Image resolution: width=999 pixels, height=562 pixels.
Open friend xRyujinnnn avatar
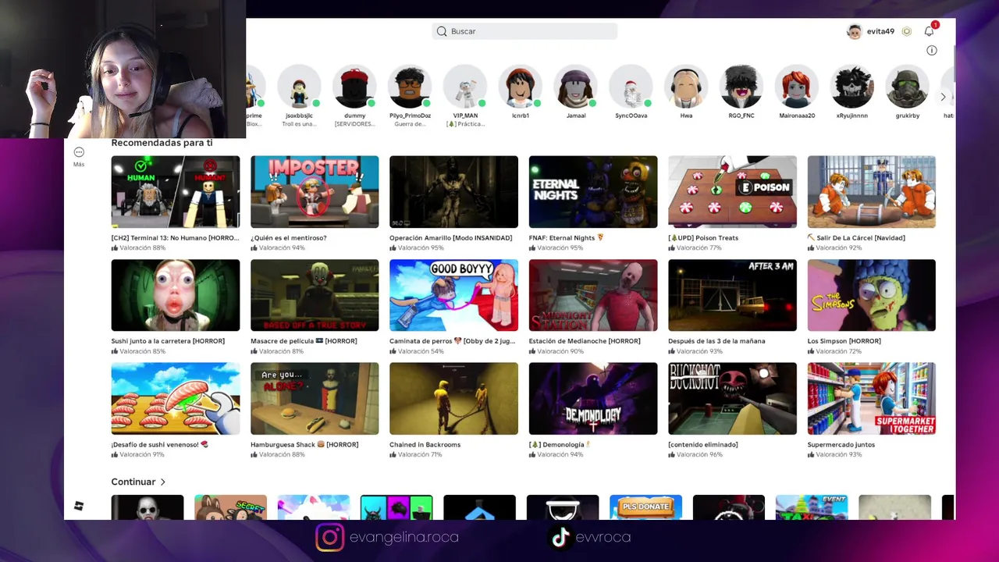[x=852, y=87]
